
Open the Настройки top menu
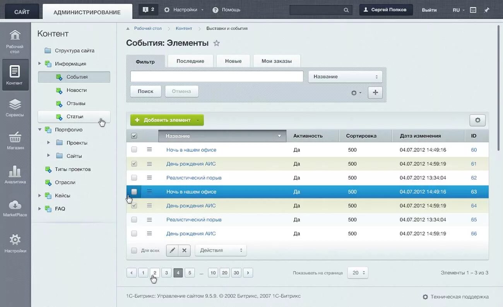(184, 10)
